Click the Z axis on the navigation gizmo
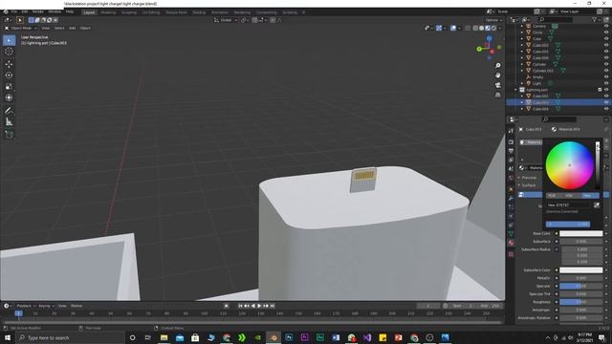This screenshot has height=344, width=612. [x=489, y=38]
